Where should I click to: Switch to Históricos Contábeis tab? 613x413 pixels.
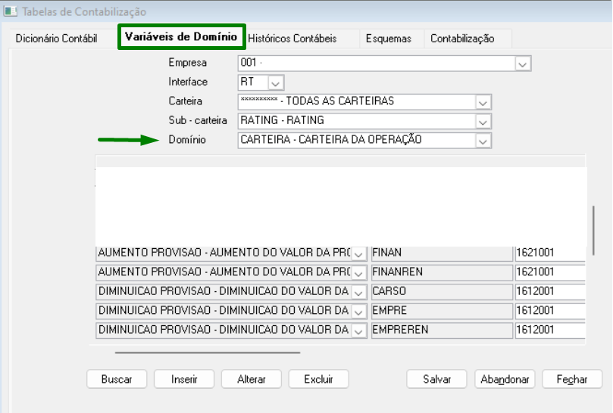point(292,39)
